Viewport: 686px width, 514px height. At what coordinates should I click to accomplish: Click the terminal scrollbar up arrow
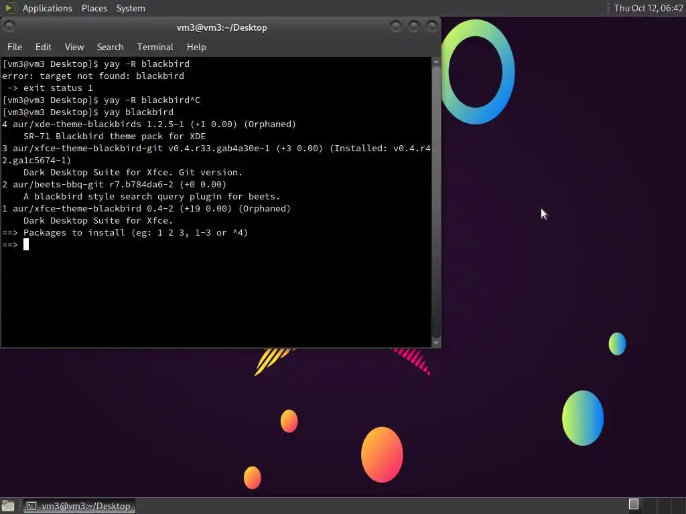[435, 62]
